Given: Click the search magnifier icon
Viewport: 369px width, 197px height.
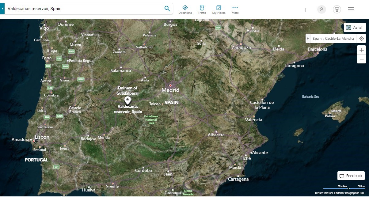Looking at the screenshot, I should pyautogui.click(x=167, y=9).
